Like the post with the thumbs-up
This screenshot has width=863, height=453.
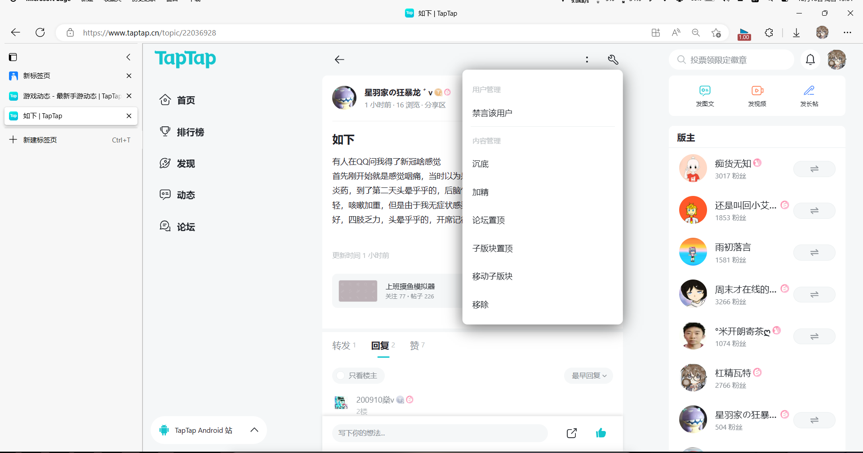coord(601,433)
